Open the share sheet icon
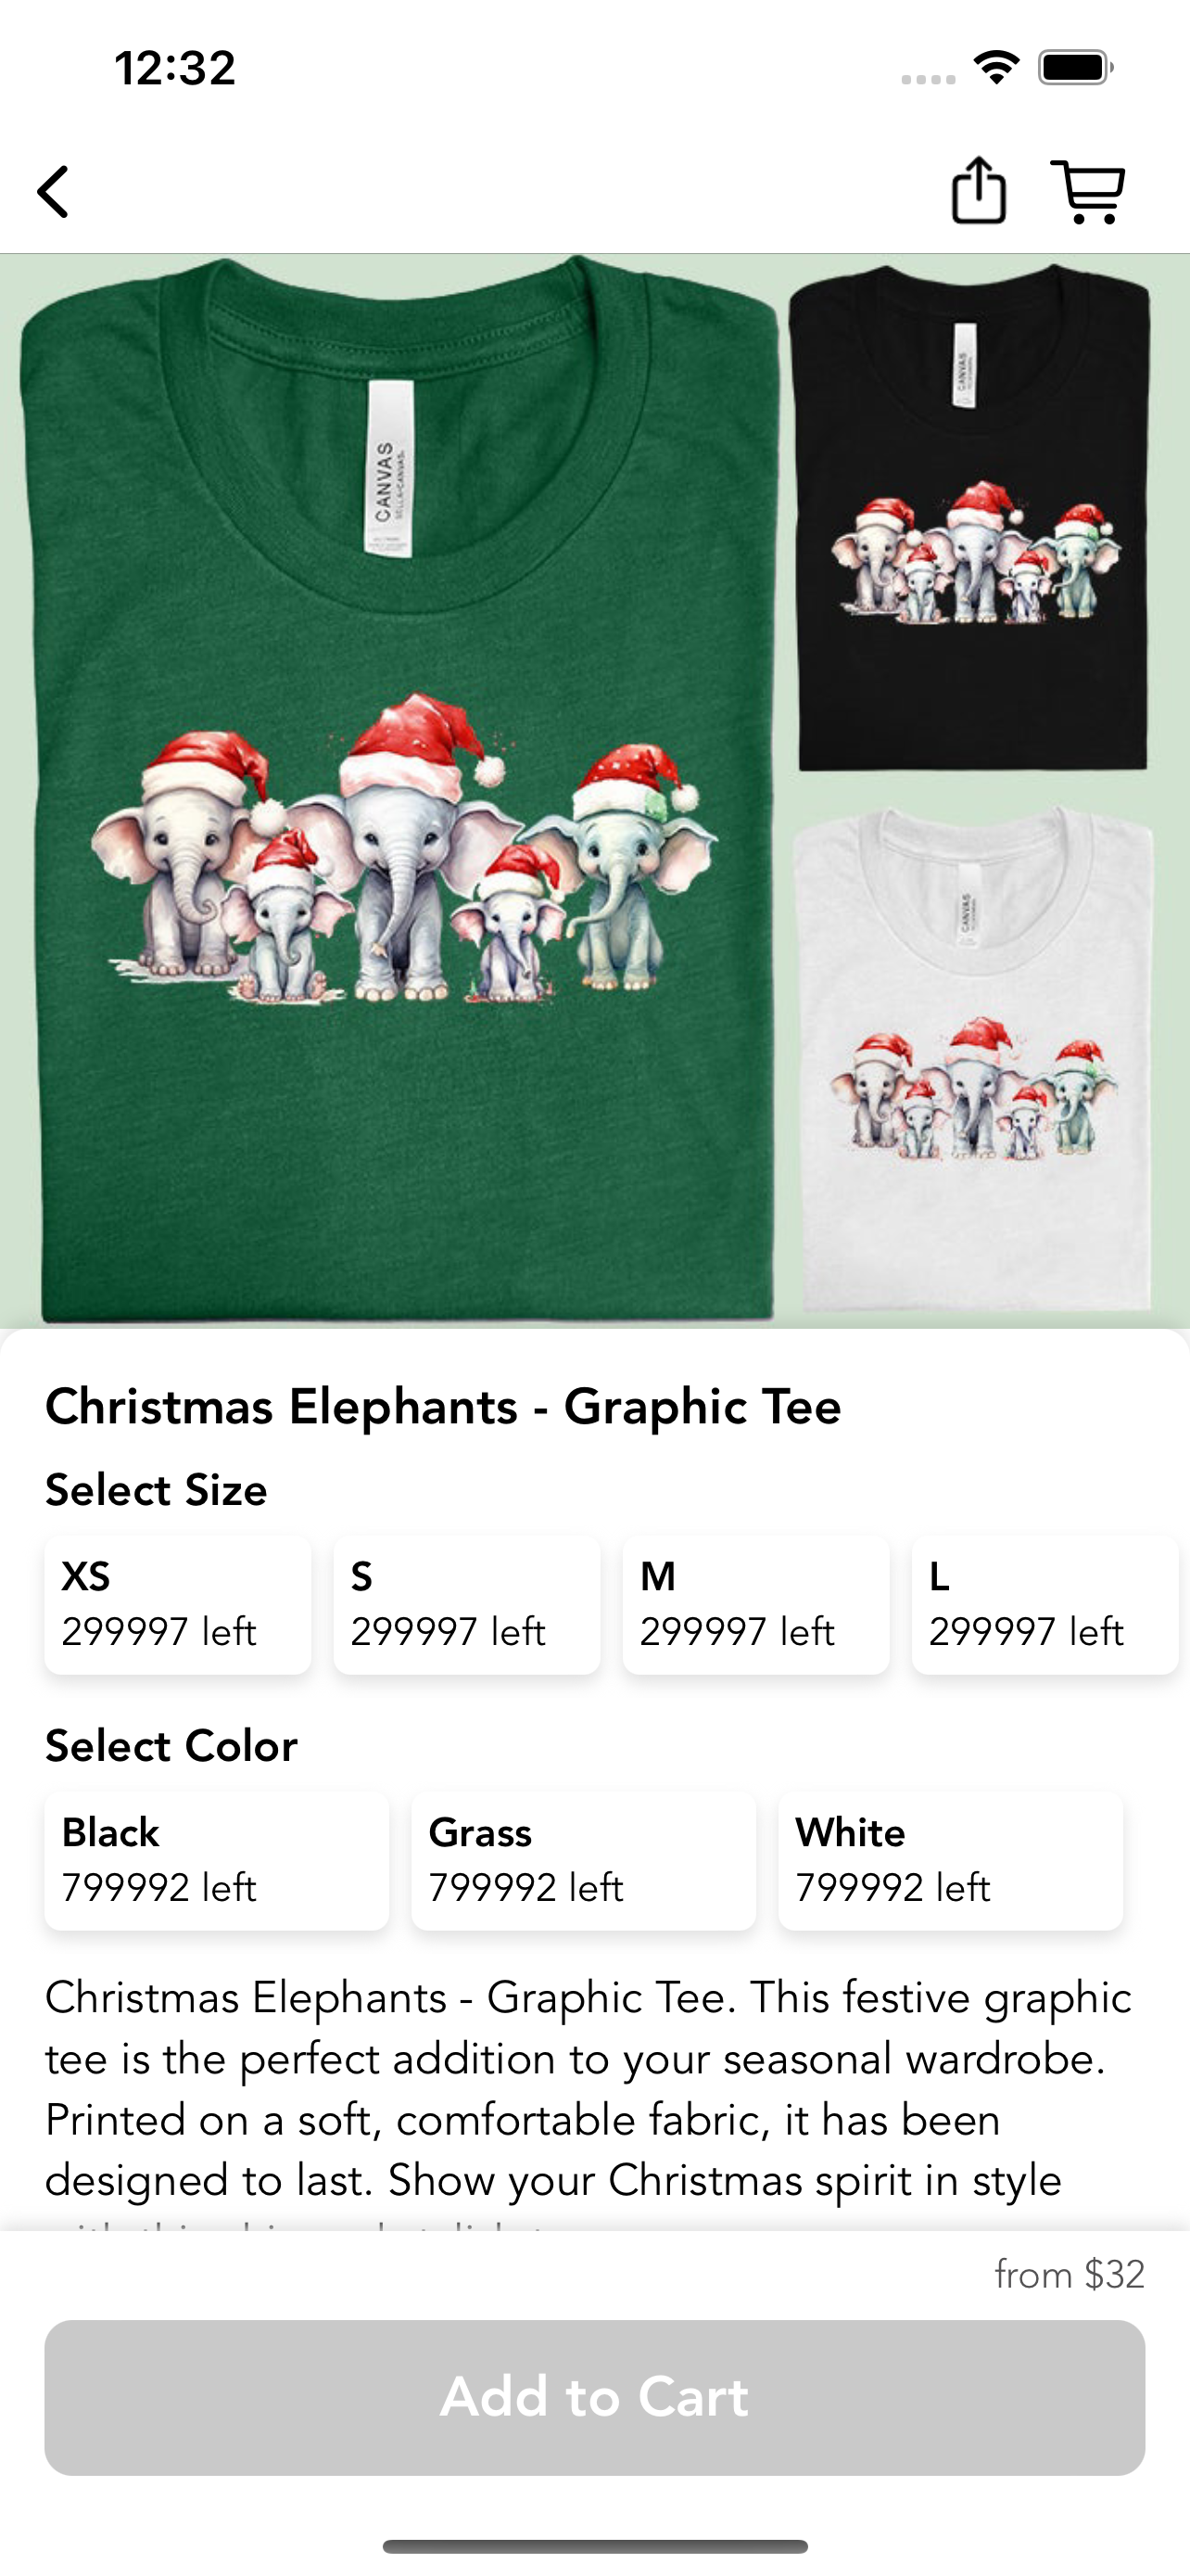Image resolution: width=1190 pixels, height=2576 pixels. pos(978,190)
